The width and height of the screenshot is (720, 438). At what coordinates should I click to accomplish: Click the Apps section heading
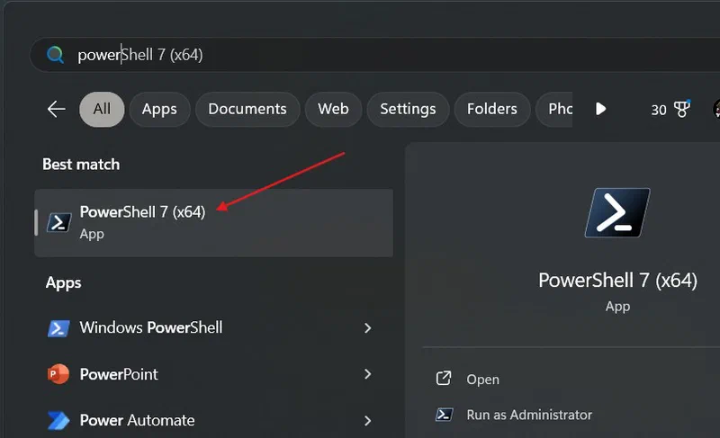tap(63, 283)
